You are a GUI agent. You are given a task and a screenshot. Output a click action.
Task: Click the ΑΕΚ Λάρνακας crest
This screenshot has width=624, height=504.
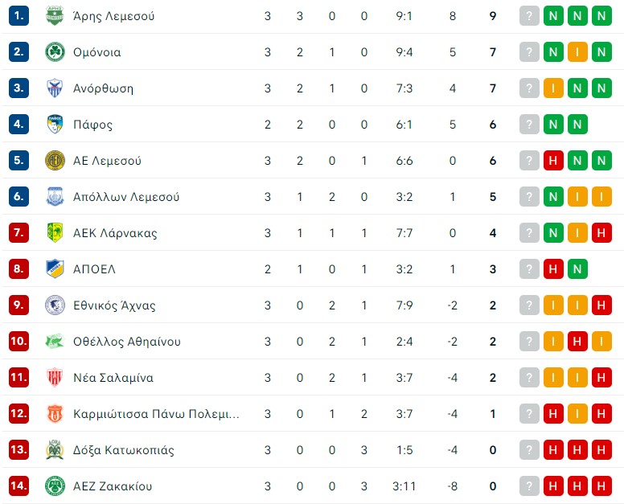pyautogui.click(x=54, y=233)
